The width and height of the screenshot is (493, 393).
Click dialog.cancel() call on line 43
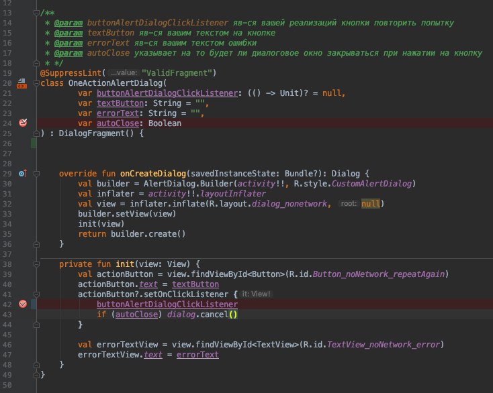coord(202,315)
